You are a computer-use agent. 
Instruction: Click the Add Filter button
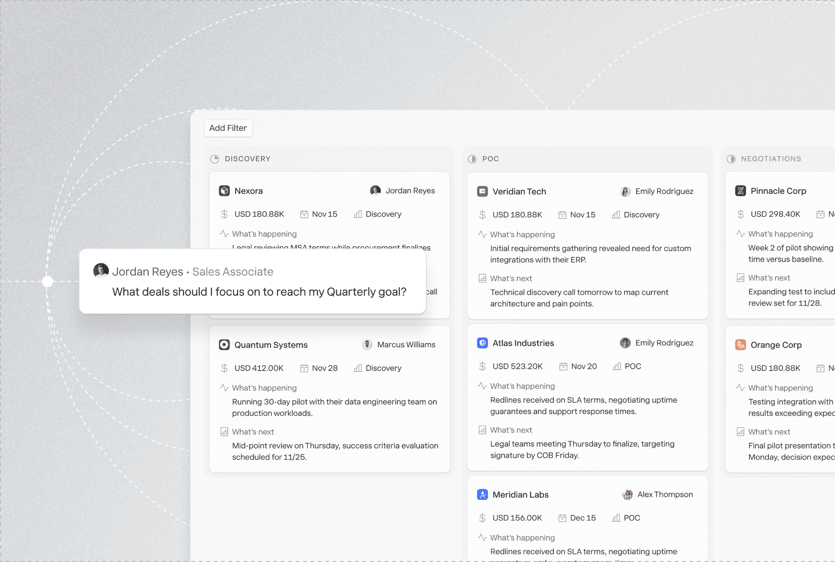coord(228,128)
